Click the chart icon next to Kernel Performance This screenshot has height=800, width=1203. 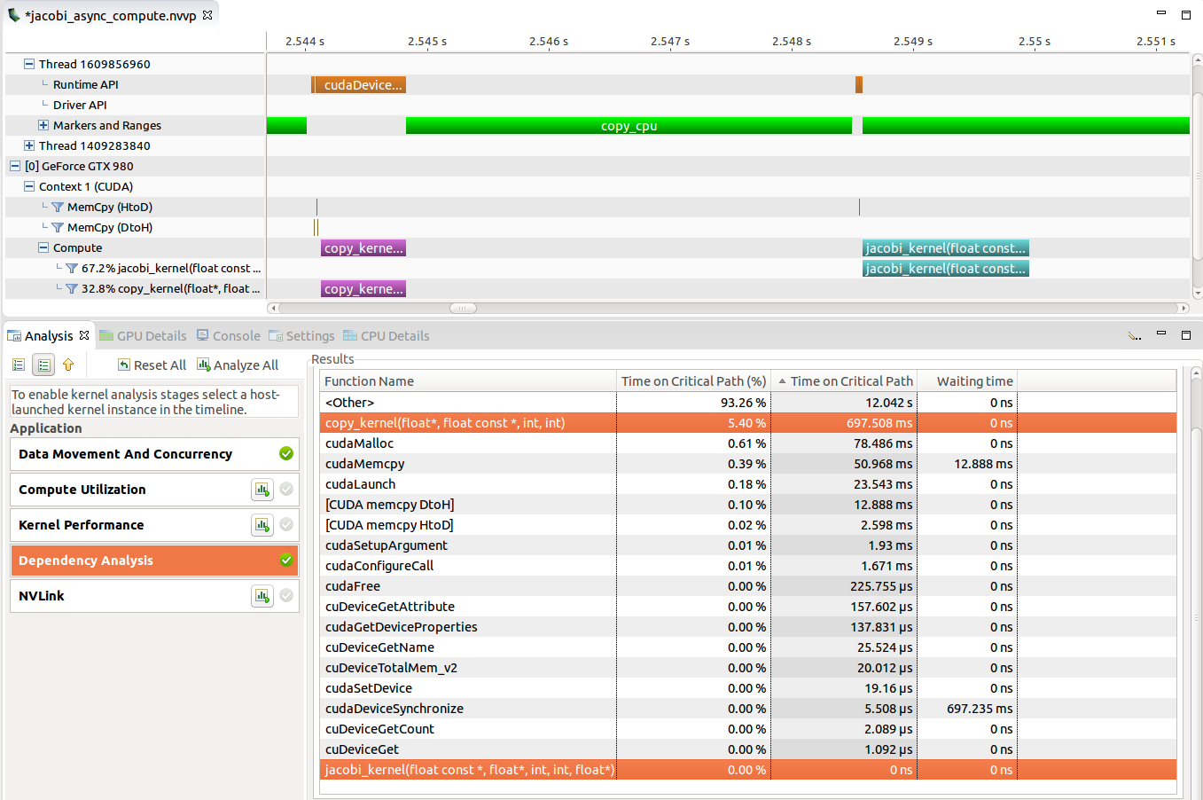(262, 524)
